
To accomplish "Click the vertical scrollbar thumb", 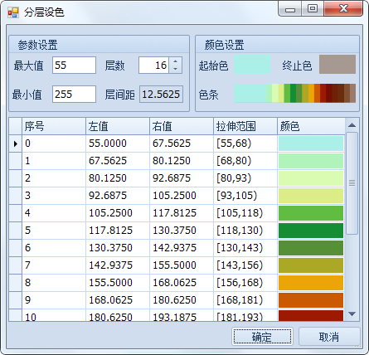I will tap(352, 183).
